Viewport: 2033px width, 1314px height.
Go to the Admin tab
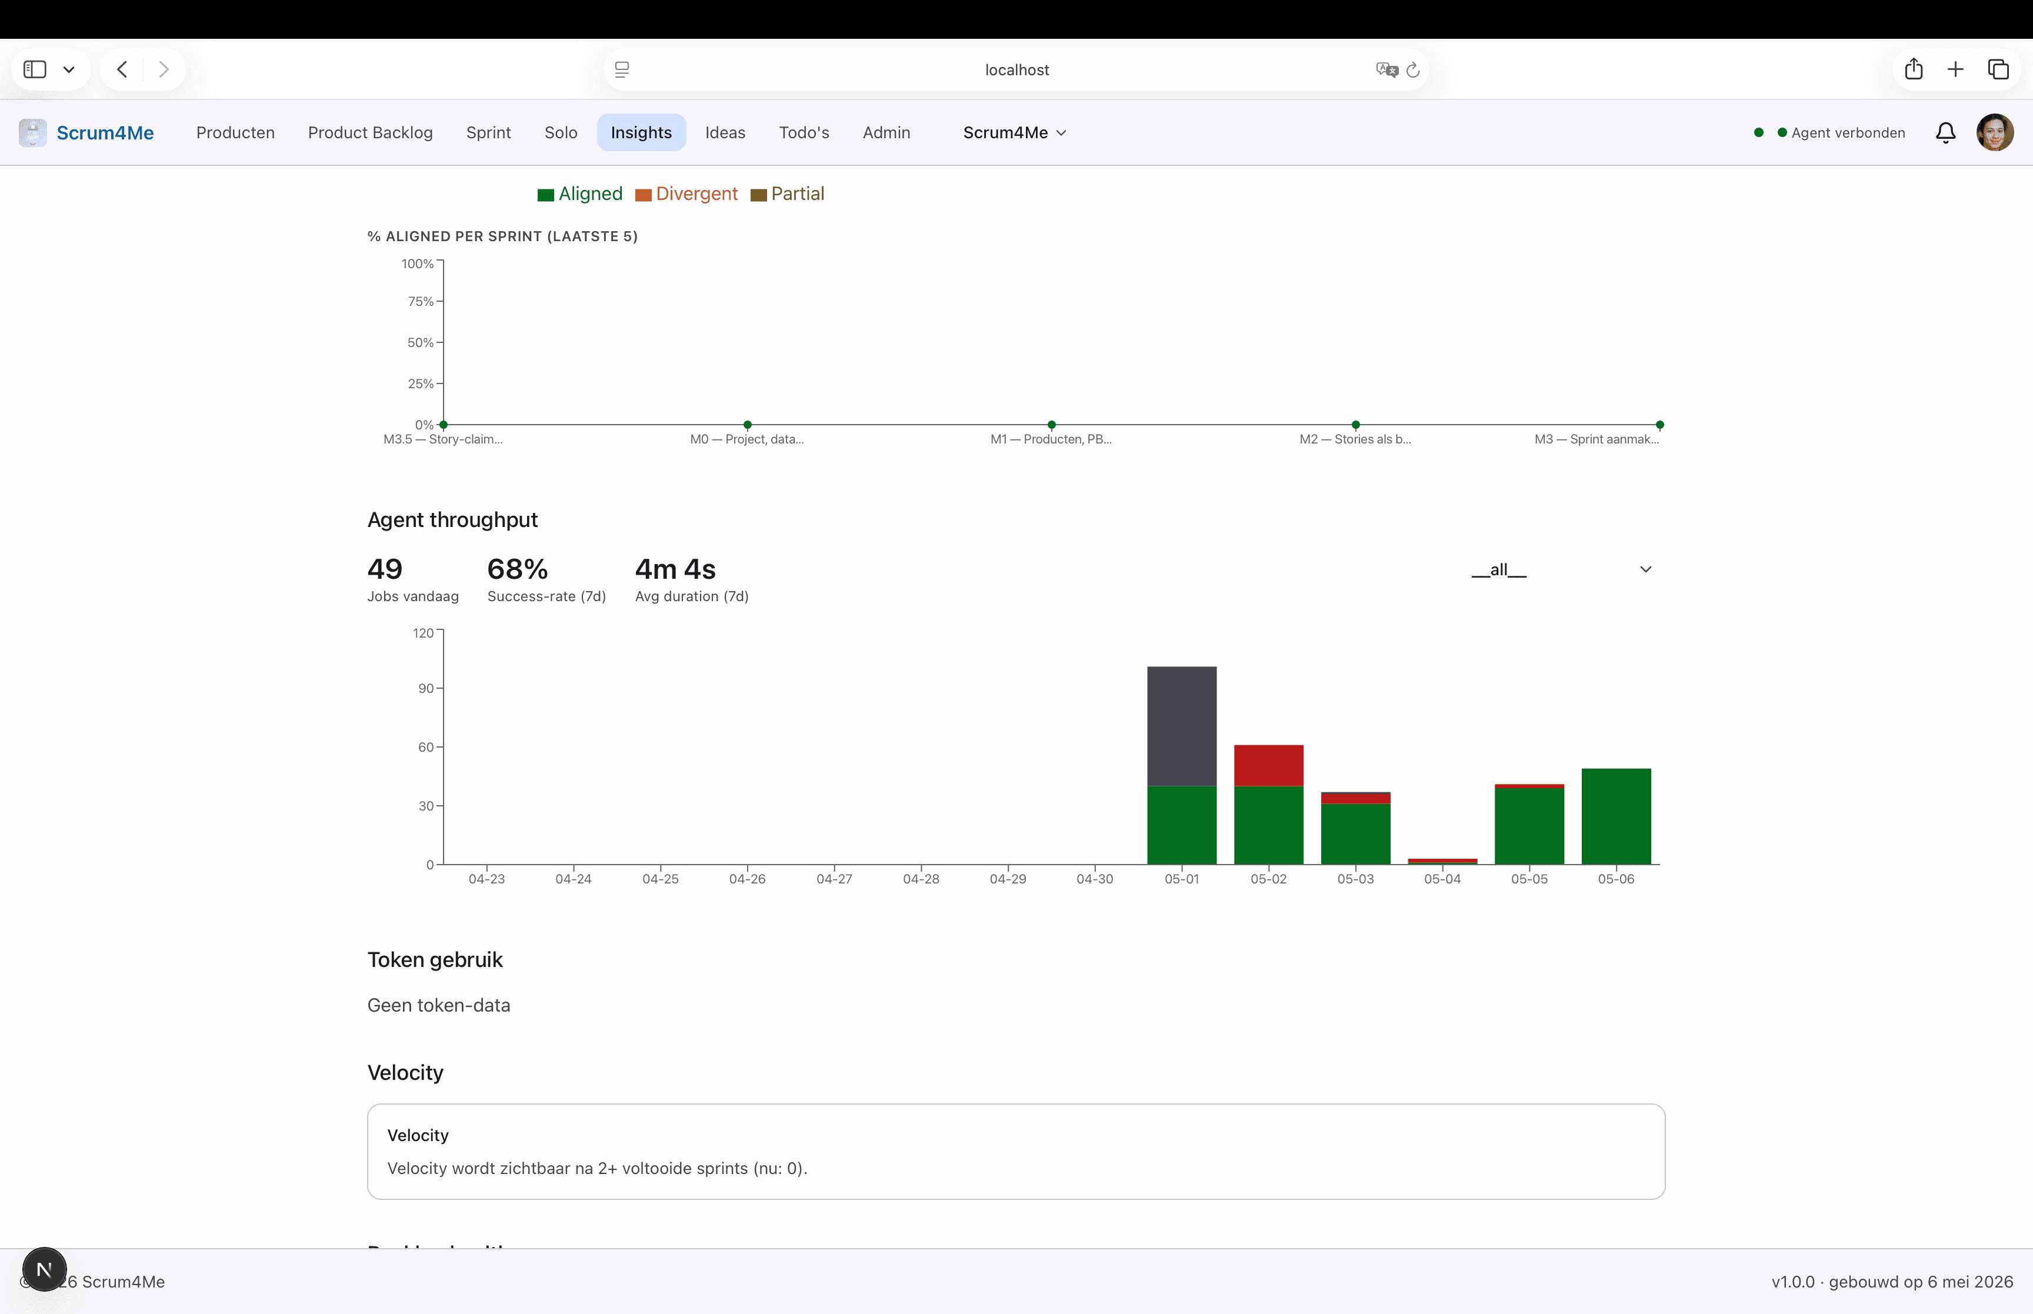coord(886,132)
